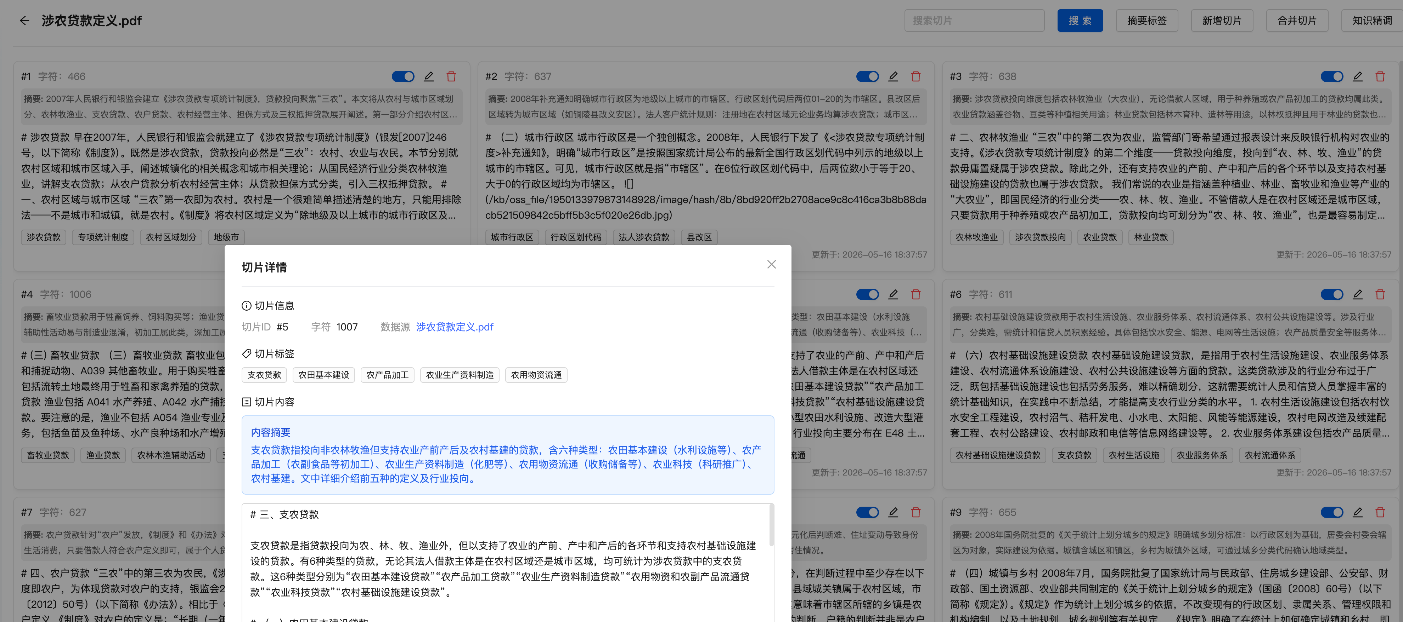Delete slice #3 with trash icon
Image resolution: width=1403 pixels, height=622 pixels.
(x=1380, y=77)
